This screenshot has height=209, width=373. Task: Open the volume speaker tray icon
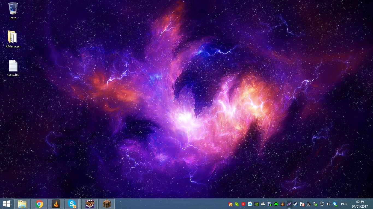(x=328, y=204)
